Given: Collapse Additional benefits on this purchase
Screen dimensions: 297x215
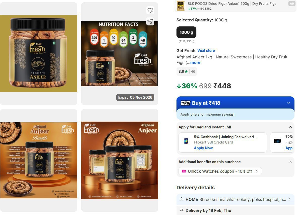Looking at the screenshot, I should (290, 162).
